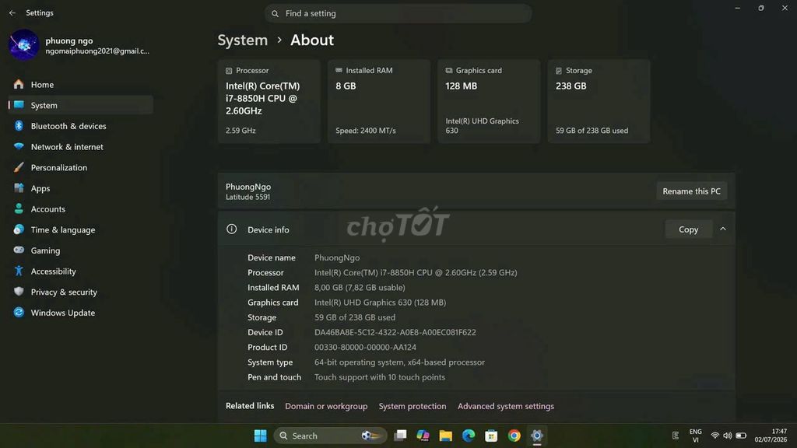Open Microsoft Store from the taskbar

tap(491, 436)
